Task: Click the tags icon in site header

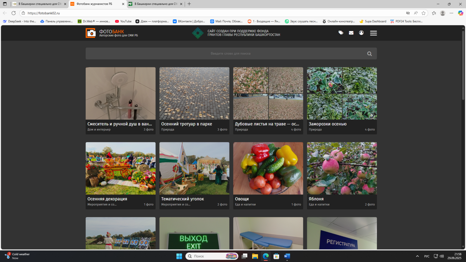Action: point(341,33)
